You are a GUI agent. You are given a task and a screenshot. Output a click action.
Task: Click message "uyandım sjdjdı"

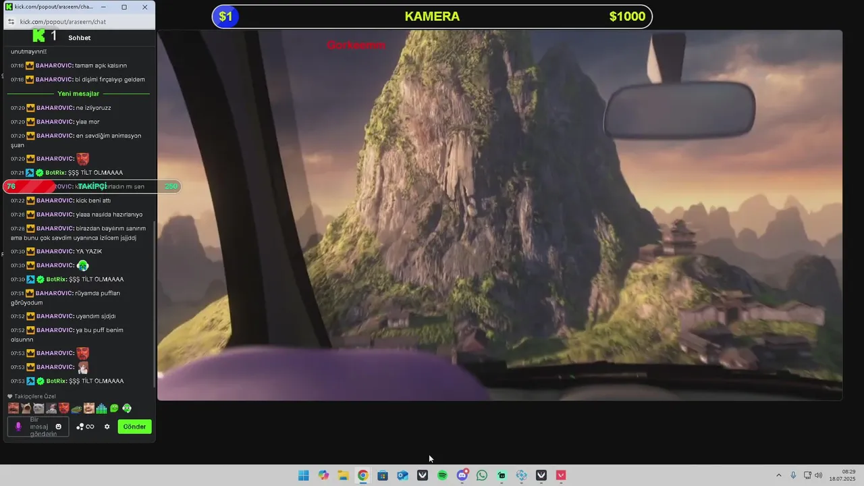point(95,317)
